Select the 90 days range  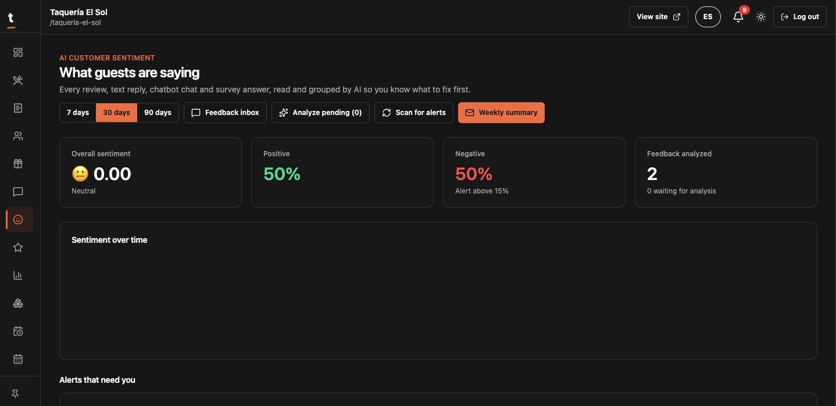pyautogui.click(x=158, y=113)
